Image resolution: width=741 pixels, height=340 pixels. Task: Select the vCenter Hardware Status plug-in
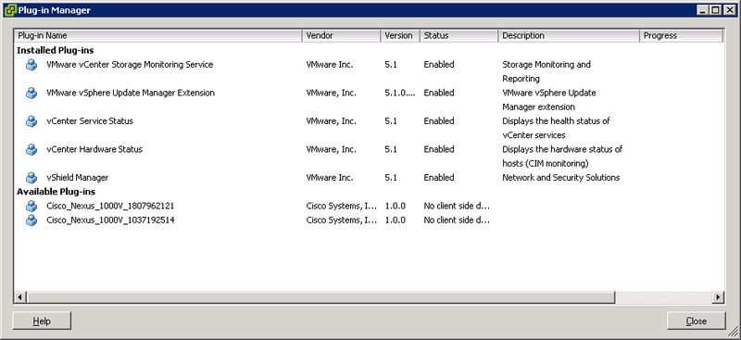(x=94, y=150)
